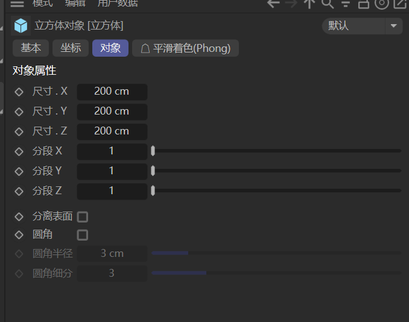Click the 尺寸 . Z value field

tap(112, 131)
